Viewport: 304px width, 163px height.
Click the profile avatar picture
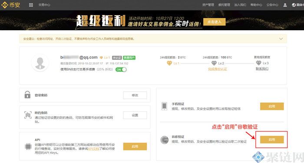[x=40, y=63]
